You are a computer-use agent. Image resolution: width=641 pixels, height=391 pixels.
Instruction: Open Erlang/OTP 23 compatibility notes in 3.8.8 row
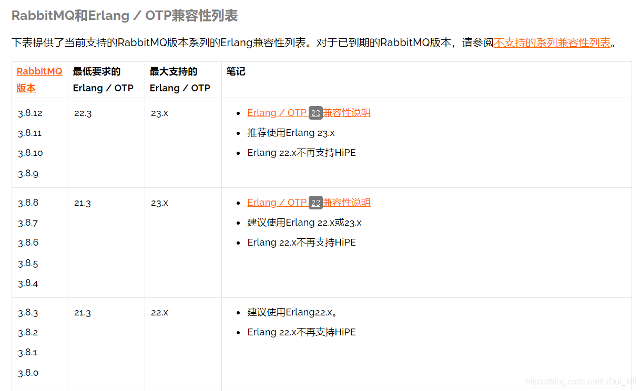click(309, 203)
